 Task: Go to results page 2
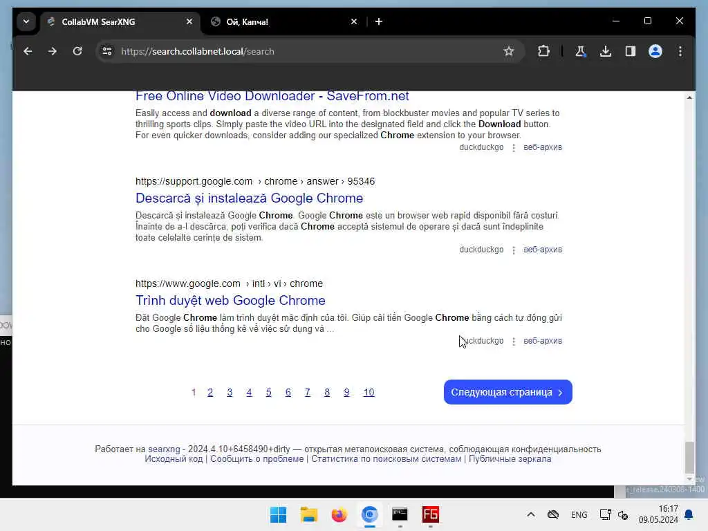(x=210, y=393)
